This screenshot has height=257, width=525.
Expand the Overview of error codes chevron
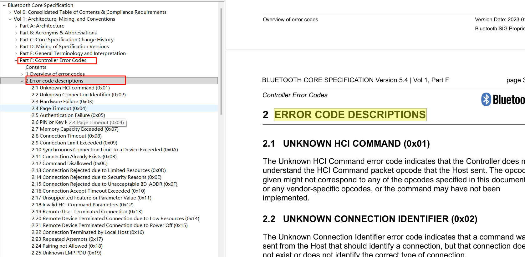click(x=22, y=74)
